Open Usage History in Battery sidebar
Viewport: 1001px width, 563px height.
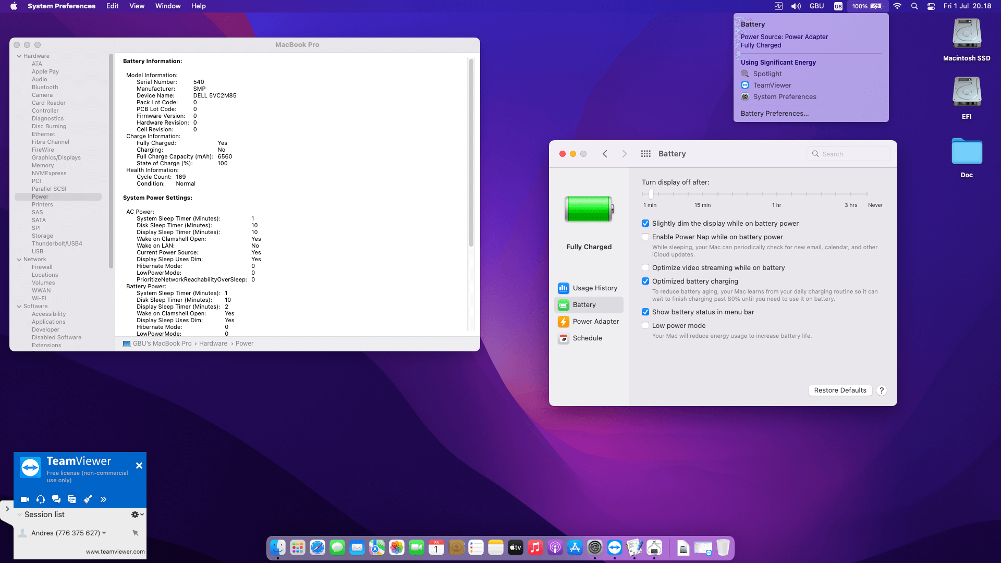coord(594,288)
